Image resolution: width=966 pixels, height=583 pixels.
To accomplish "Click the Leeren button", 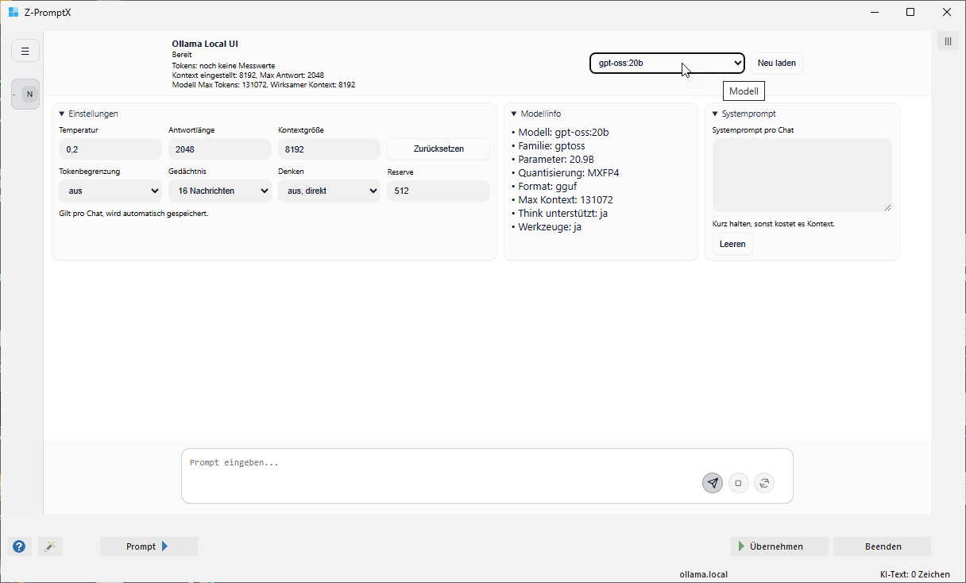I will pyautogui.click(x=732, y=244).
